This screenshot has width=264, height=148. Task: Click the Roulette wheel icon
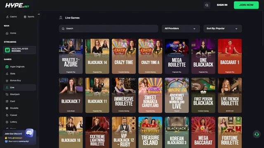[x=7, y=108]
